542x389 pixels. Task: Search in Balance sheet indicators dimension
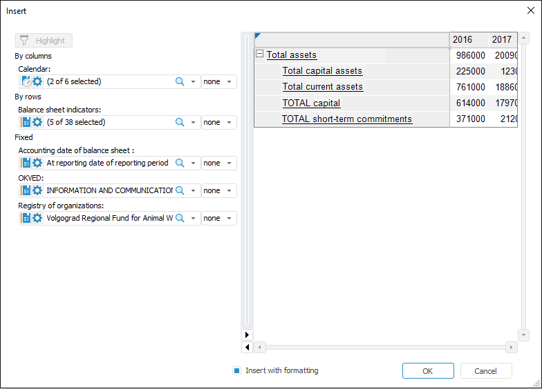(180, 122)
